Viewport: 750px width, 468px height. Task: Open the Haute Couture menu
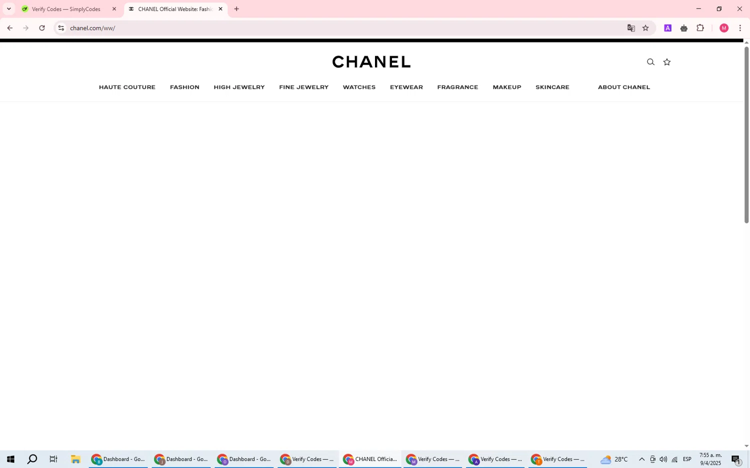point(127,87)
